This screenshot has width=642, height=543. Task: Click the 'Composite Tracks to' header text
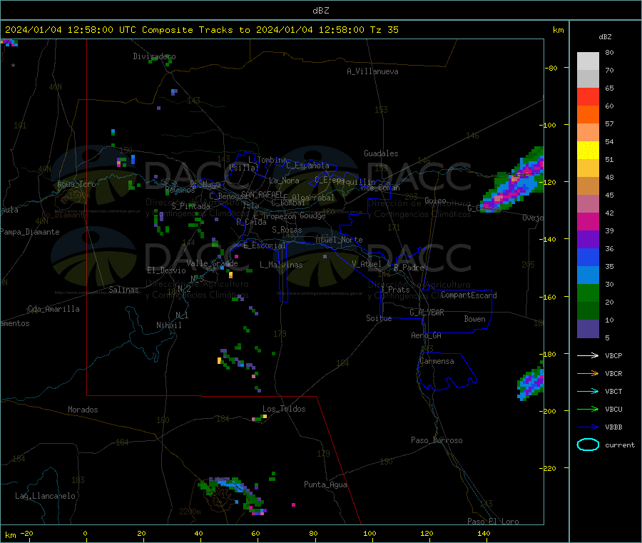click(195, 30)
